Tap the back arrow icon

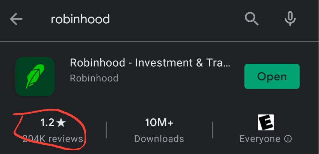click(16, 19)
